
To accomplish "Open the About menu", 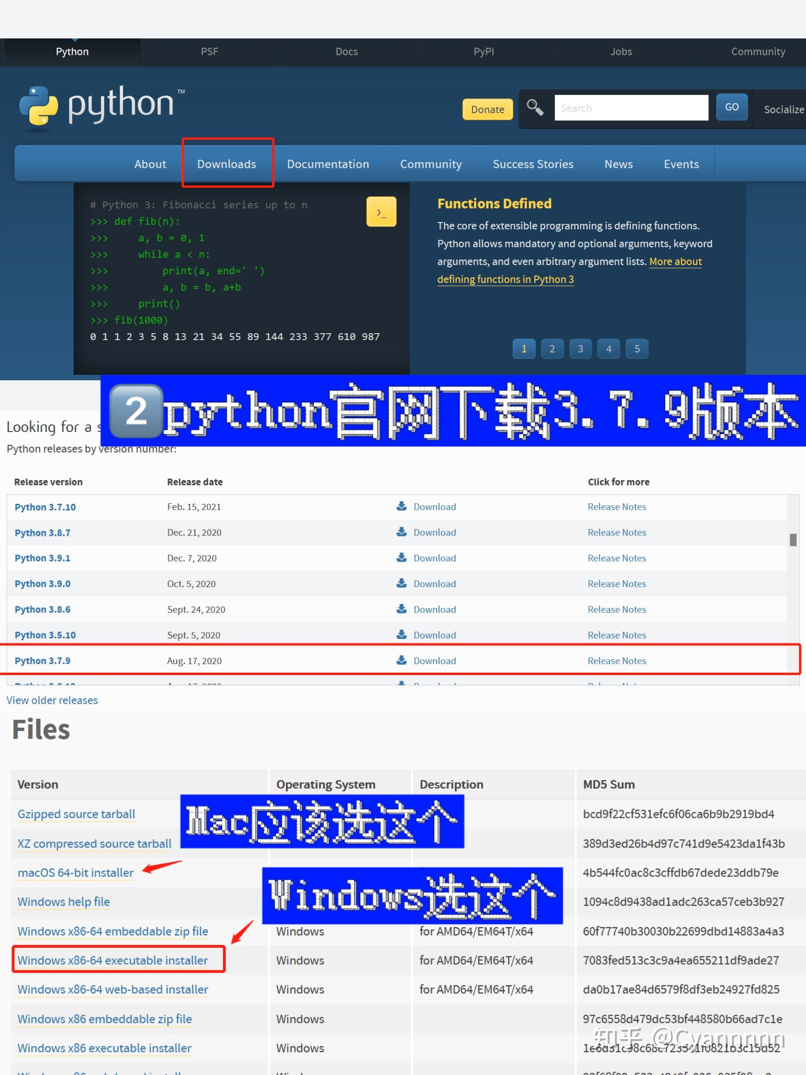I will [x=150, y=164].
